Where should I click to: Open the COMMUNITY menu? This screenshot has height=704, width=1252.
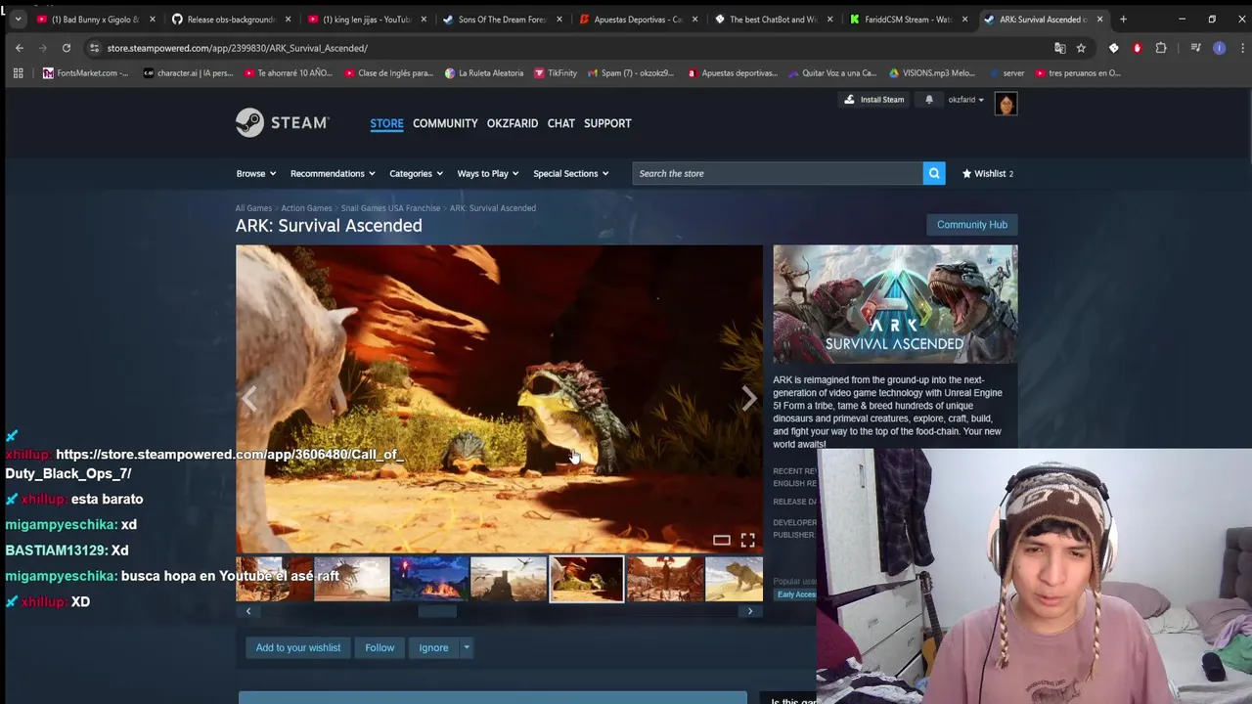tap(445, 123)
